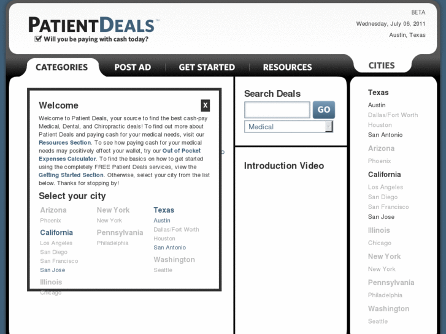This screenshot has width=446, height=334.
Task: Click Austin in the Cities sidebar
Action: (377, 105)
